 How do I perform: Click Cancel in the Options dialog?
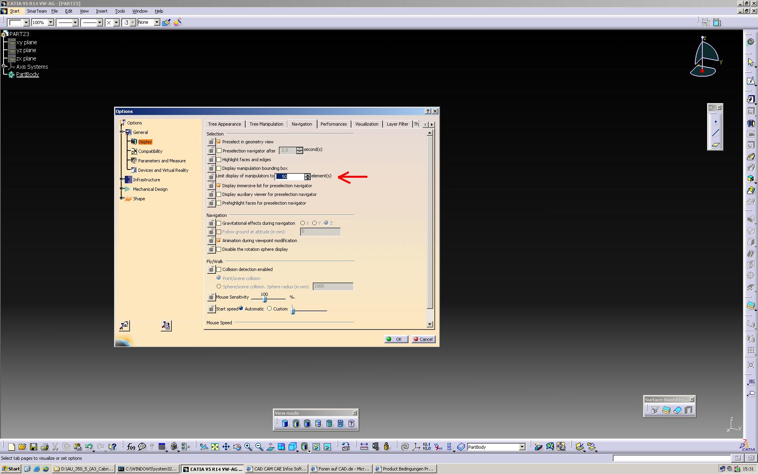click(x=423, y=339)
